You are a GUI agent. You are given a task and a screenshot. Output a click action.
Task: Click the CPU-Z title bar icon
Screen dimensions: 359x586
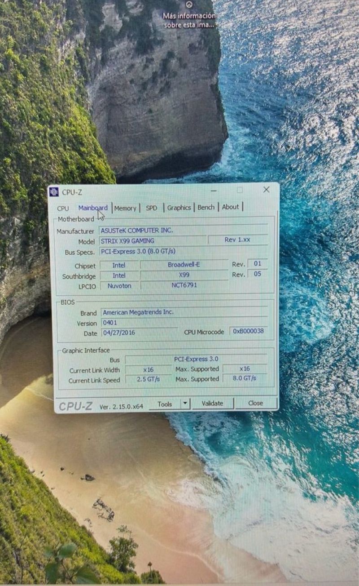(54, 192)
